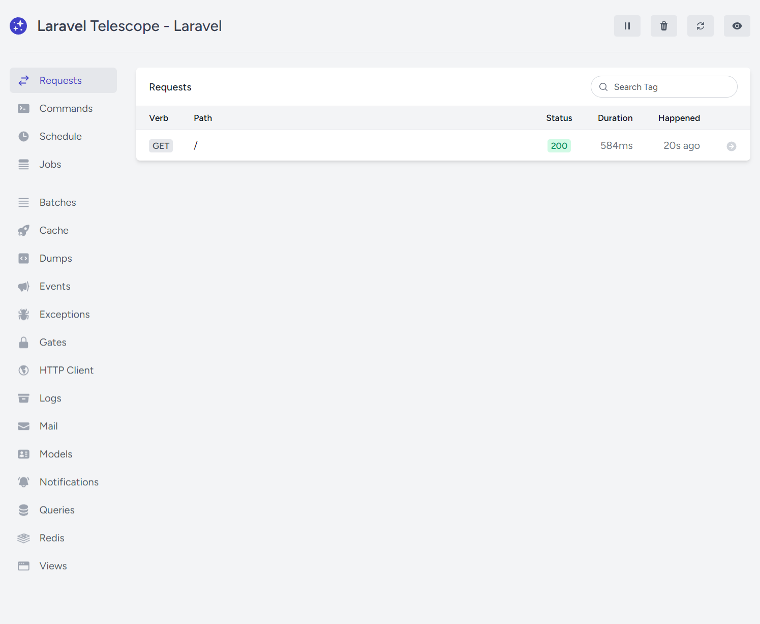760x624 pixels.
Task: Click the Schedule clock icon
Action: [x=24, y=136]
